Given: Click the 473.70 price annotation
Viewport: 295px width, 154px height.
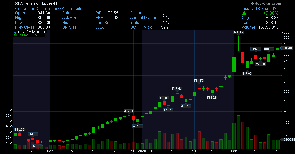Looking at the screenshot, I should (x=168, y=110).
